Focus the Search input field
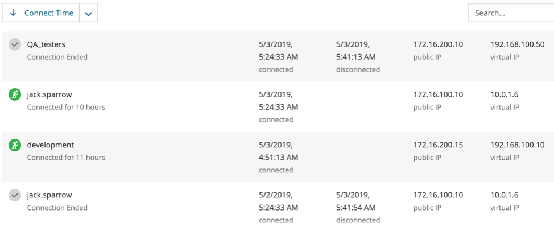The height and width of the screenshot is (231, 554). pyautogui.click(x=512, y=13)
